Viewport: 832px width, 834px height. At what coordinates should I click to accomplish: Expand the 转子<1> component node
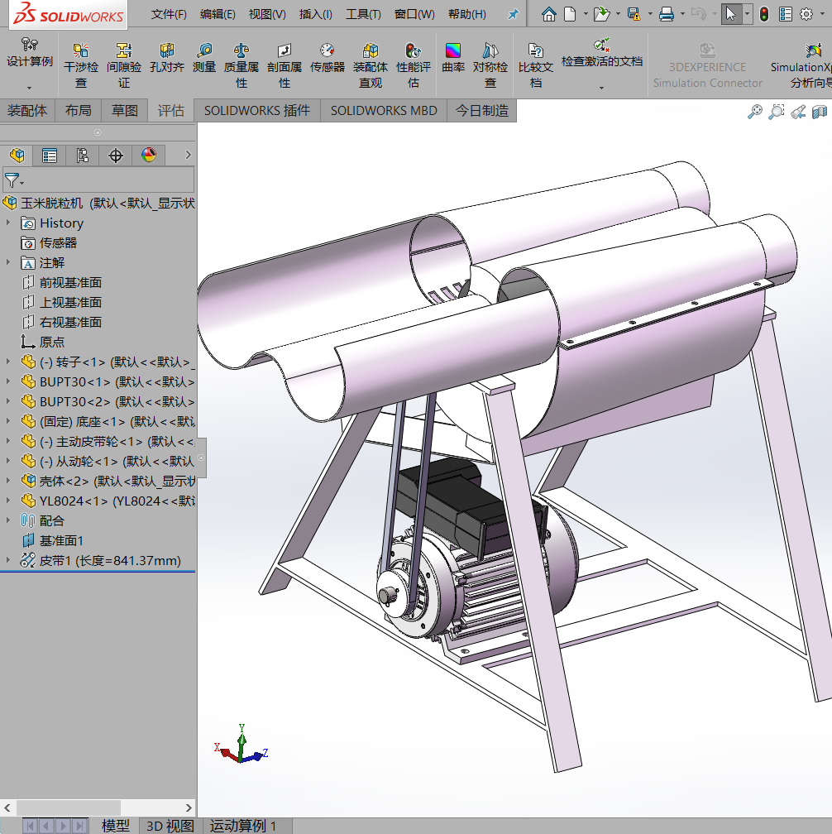click(7, 362)
